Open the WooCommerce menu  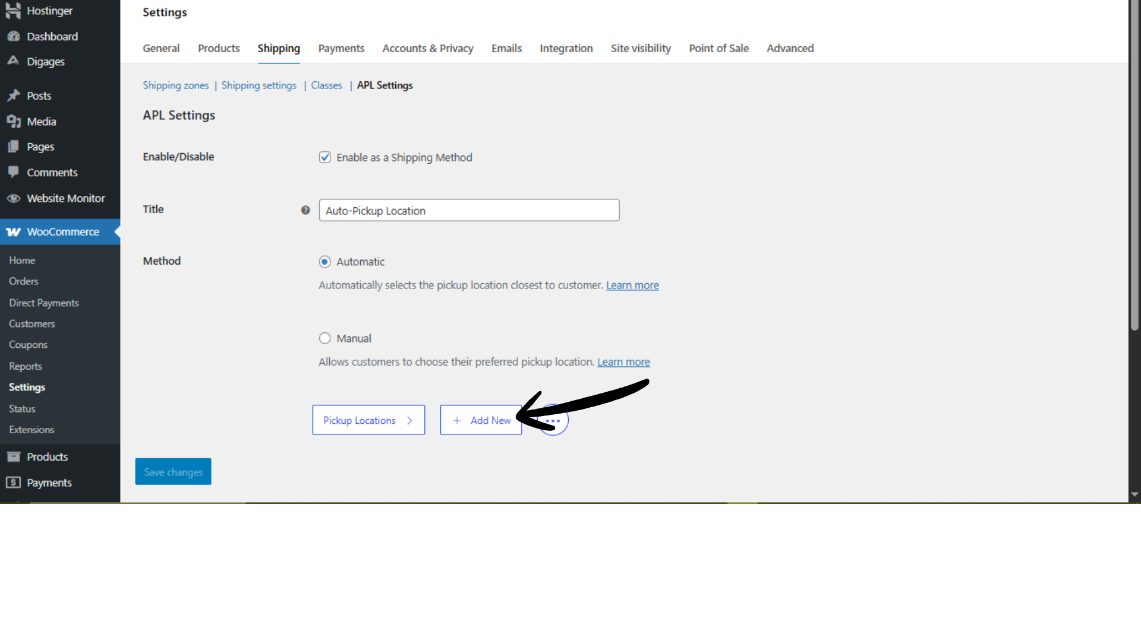tap(62, 231)
